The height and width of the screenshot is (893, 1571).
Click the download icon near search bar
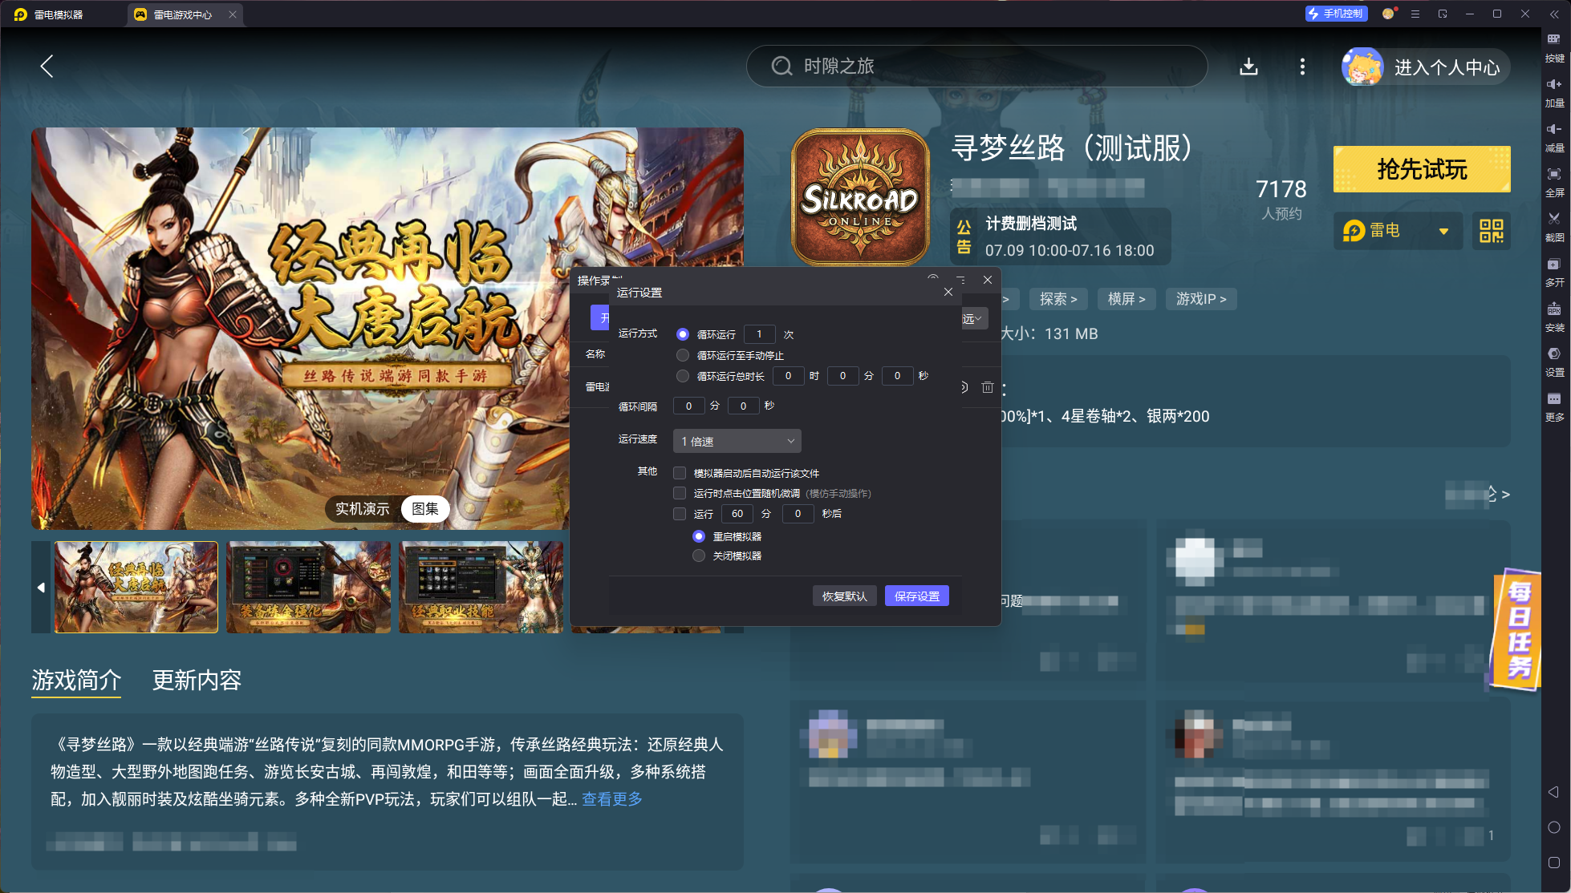point(1248,67)
